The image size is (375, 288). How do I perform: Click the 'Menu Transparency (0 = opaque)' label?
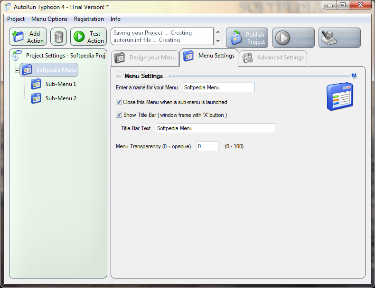tap(153, 146)
